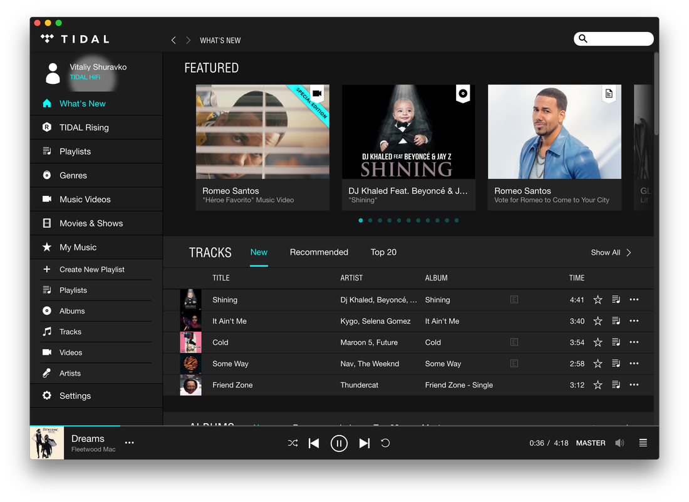This screenshot has height=502, width=689.
Task: Add Cold track to a playlist
Action: (x=616, y=342)
